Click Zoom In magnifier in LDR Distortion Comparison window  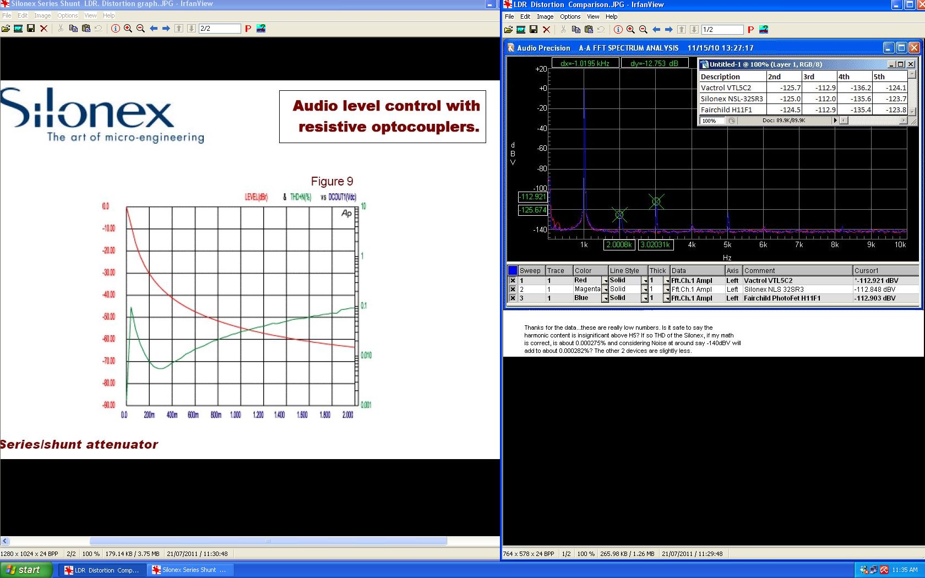[630, 30]
